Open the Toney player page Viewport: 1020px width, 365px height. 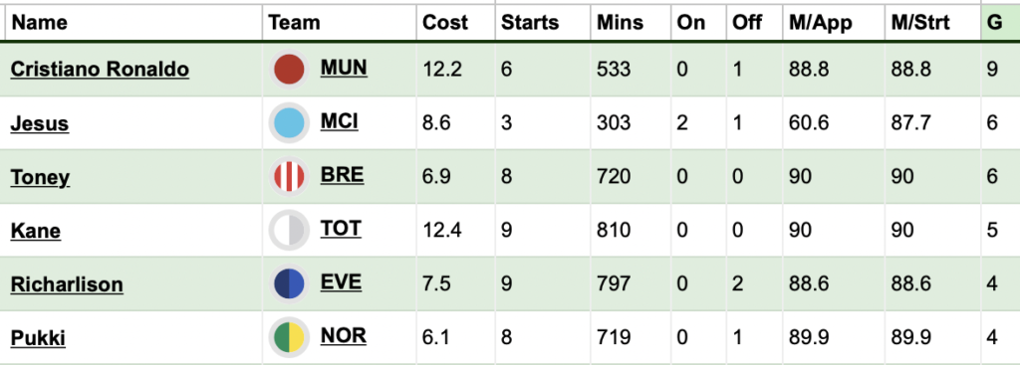tap(40, 177)
